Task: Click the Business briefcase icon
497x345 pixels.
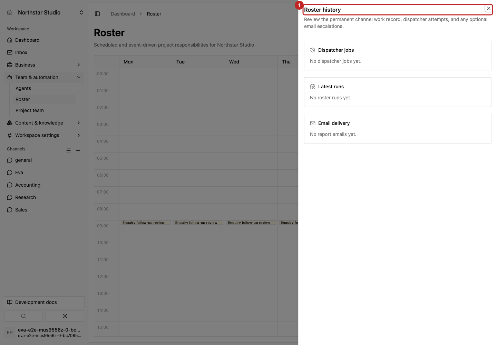Action: click(10, 65)
